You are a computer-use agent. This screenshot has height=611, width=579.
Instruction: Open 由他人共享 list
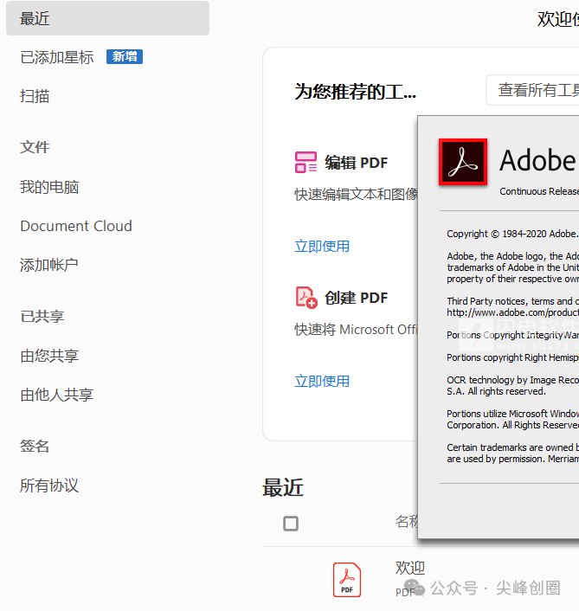point(57,395)
